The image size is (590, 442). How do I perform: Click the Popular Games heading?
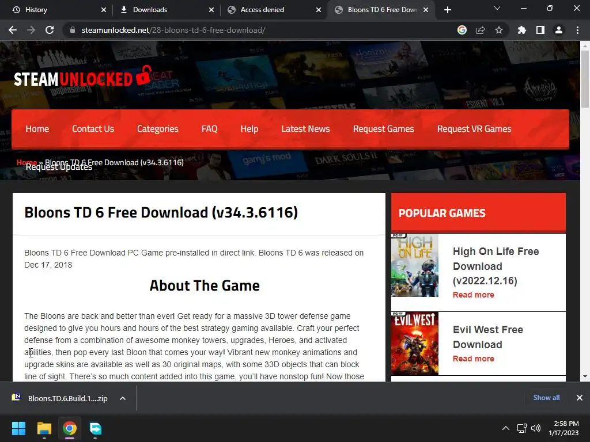(442, 213)
